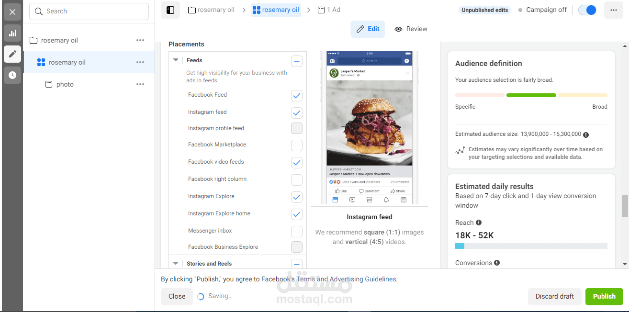Switch to the Edit tab

(x=368, y=29)
